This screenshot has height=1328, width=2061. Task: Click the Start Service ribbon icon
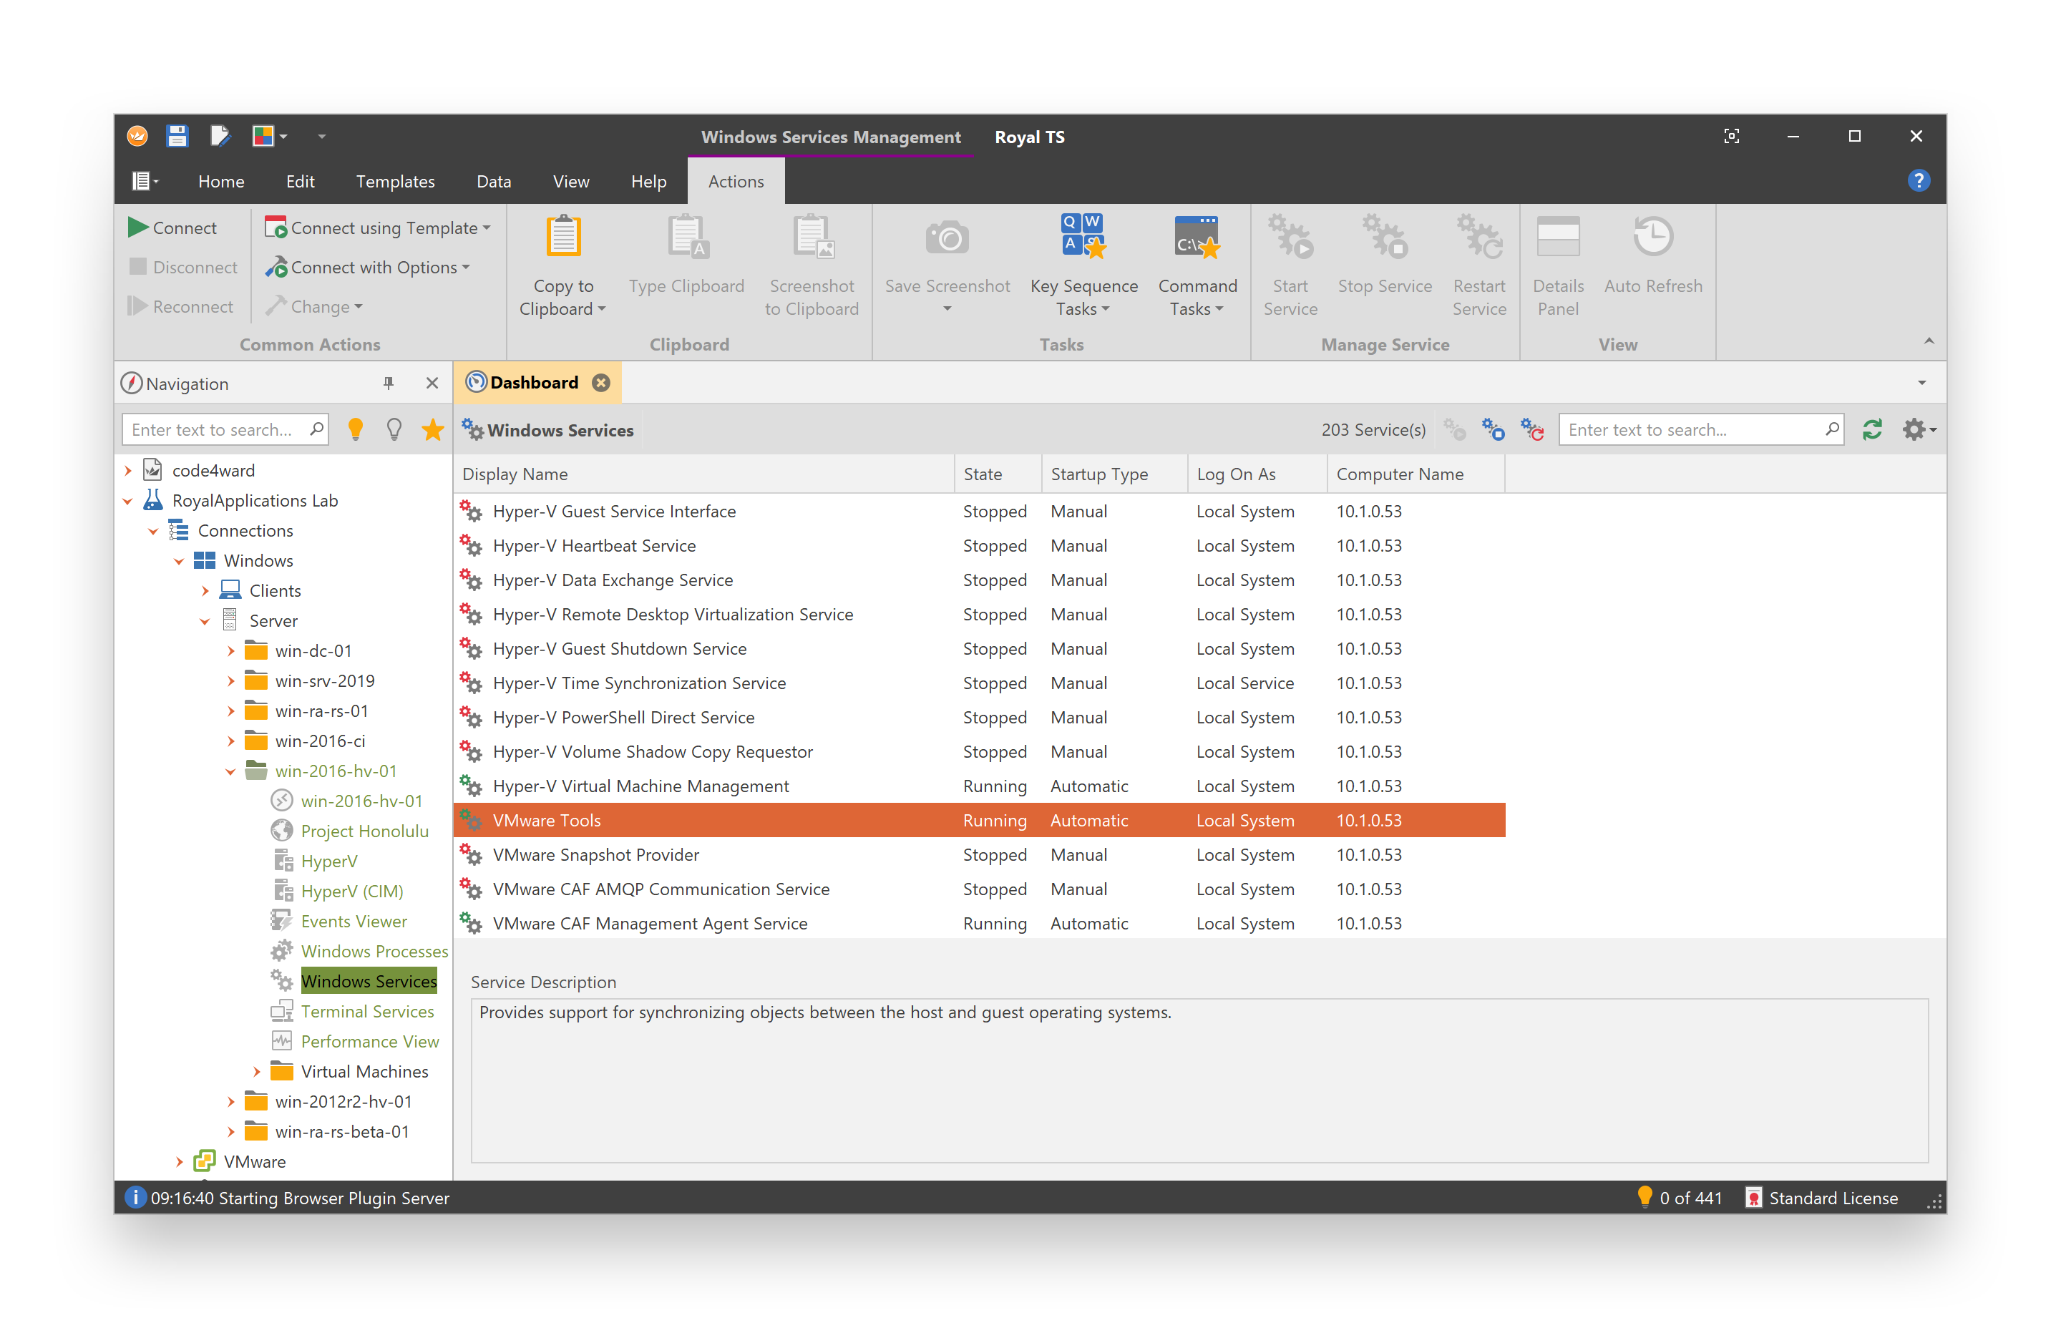coord(1290,237)
